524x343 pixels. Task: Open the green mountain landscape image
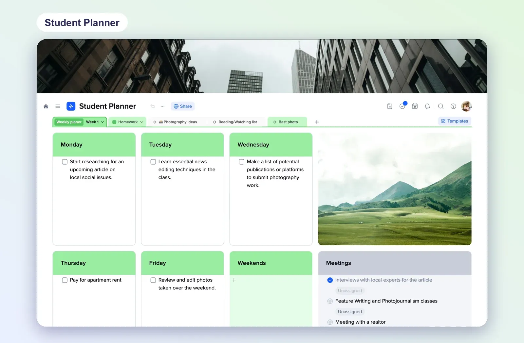[395, 189]
